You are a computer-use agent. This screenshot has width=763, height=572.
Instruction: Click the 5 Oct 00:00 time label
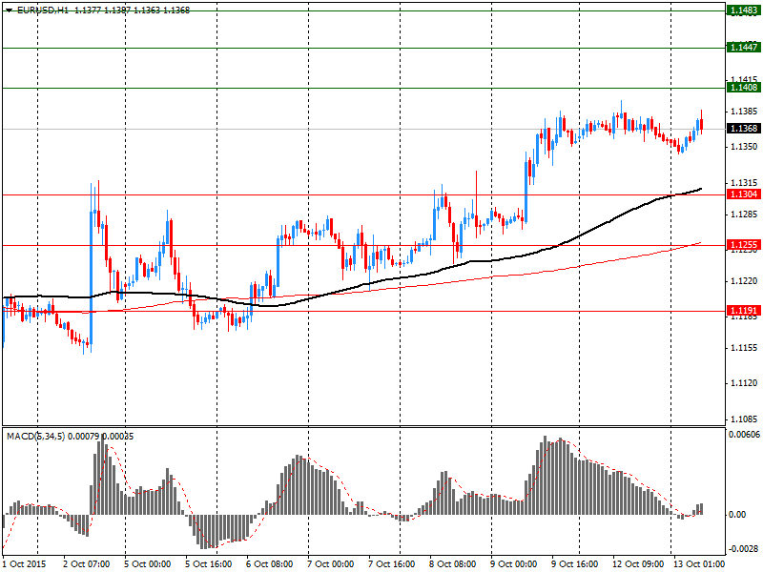tap(148, 564)
